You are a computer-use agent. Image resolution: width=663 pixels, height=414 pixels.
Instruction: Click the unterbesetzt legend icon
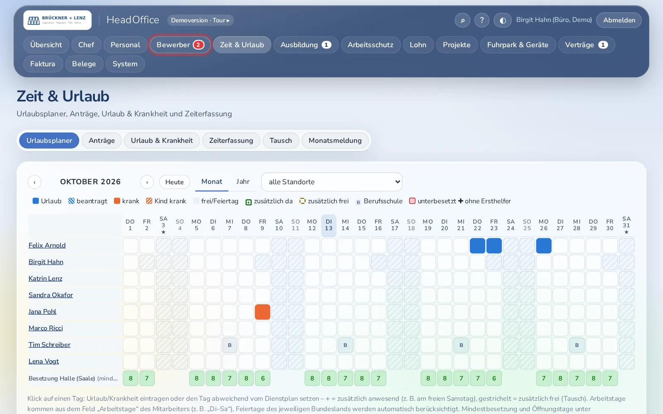point(412,201)
